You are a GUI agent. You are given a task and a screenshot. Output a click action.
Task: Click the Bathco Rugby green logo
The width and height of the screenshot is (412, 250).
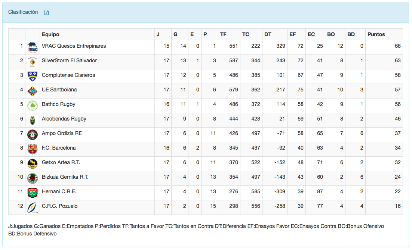point(33,106)
